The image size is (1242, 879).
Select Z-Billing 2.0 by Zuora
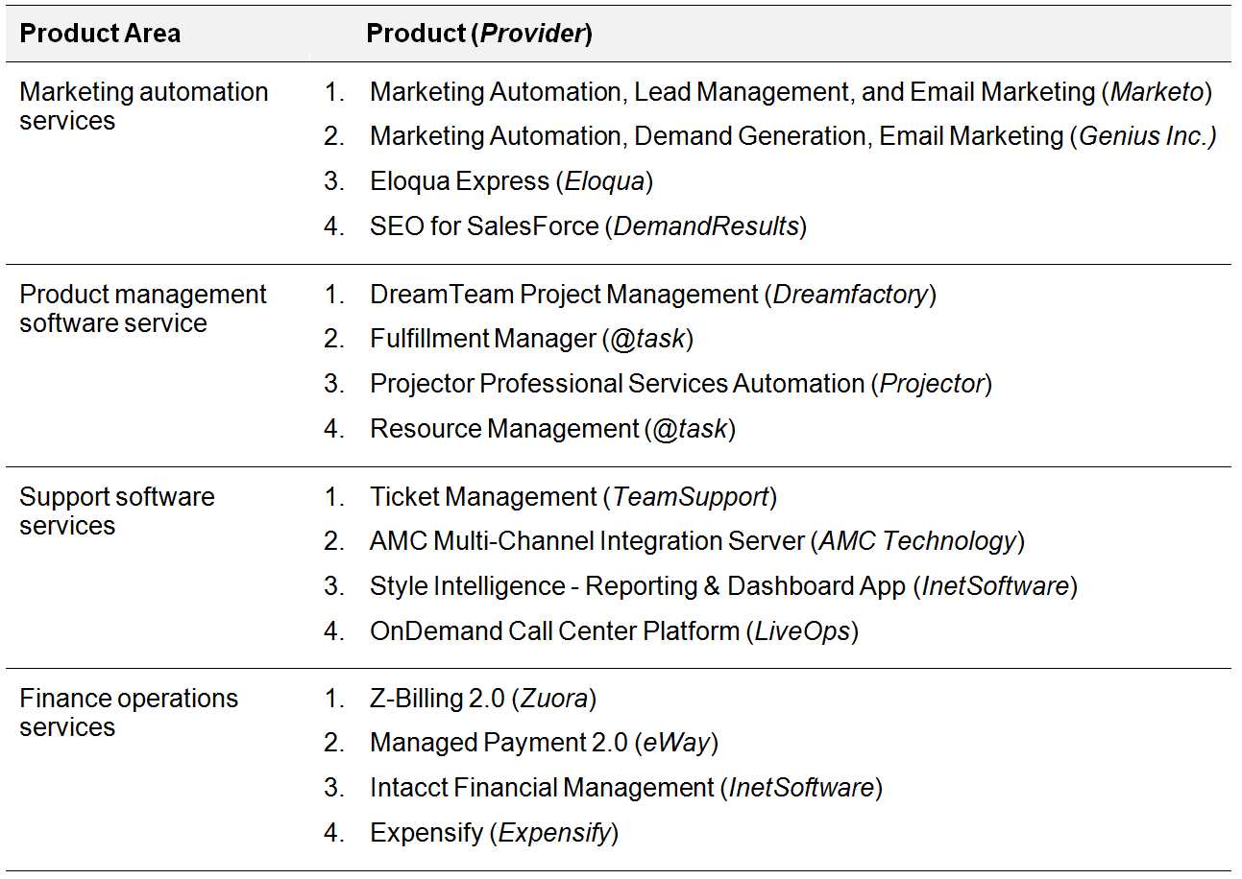pos(483,699)
